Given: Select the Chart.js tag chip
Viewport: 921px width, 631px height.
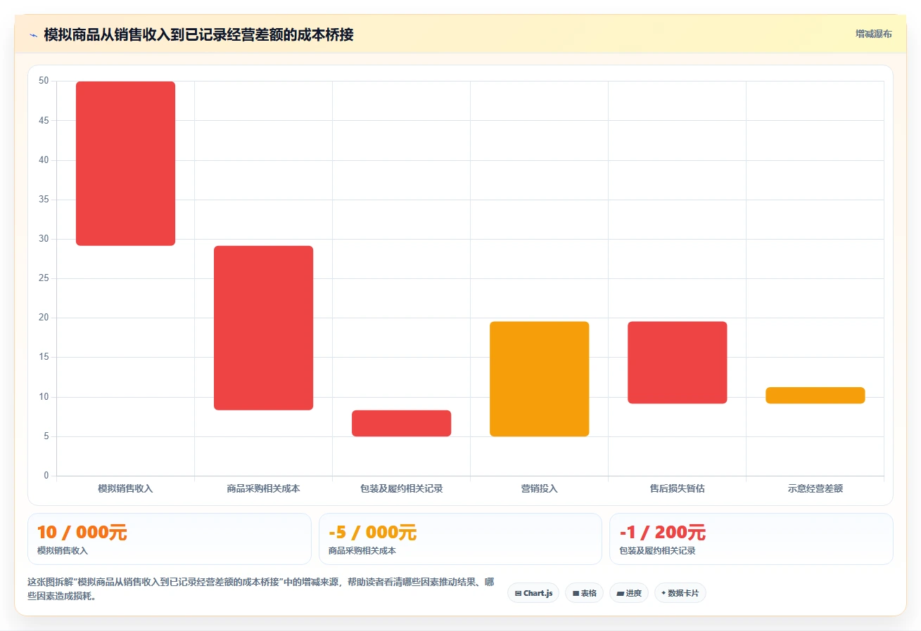Looking at the screenshot, I should [533, 593].
